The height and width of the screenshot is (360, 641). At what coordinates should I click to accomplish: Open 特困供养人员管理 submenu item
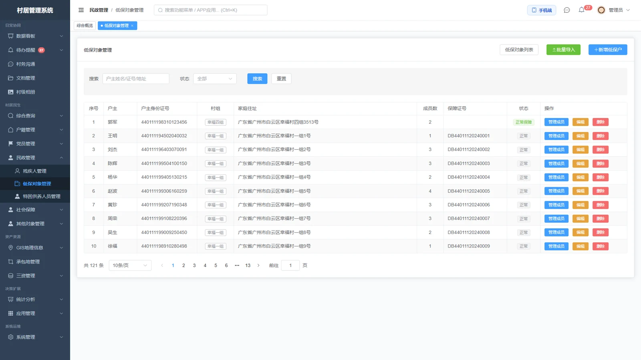pyautogui.click(x=35, y=196)
